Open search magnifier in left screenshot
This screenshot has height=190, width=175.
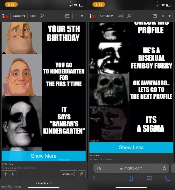[x=42, y=16]
